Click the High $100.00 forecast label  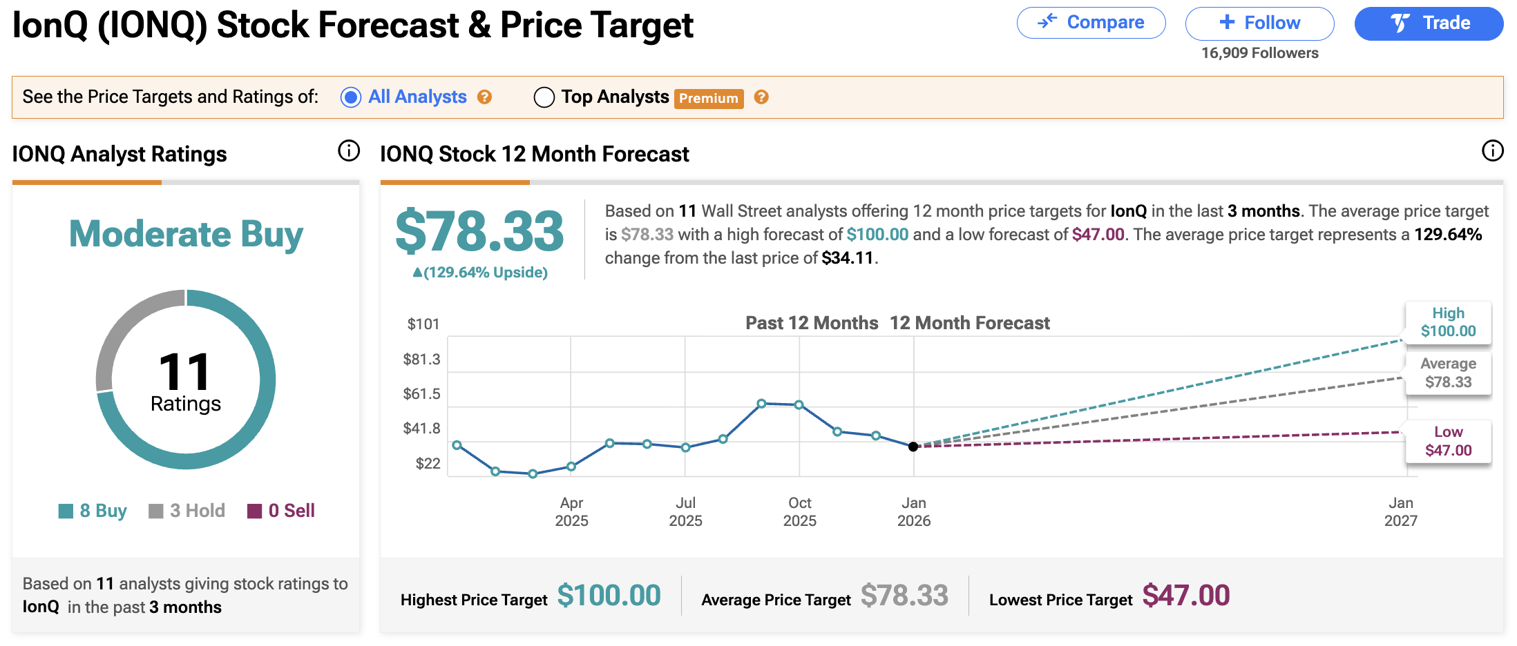click(1448, 322)
